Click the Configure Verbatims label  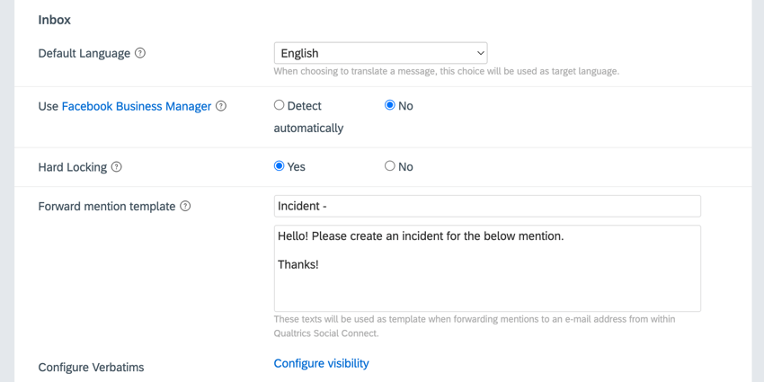point(91,367)
